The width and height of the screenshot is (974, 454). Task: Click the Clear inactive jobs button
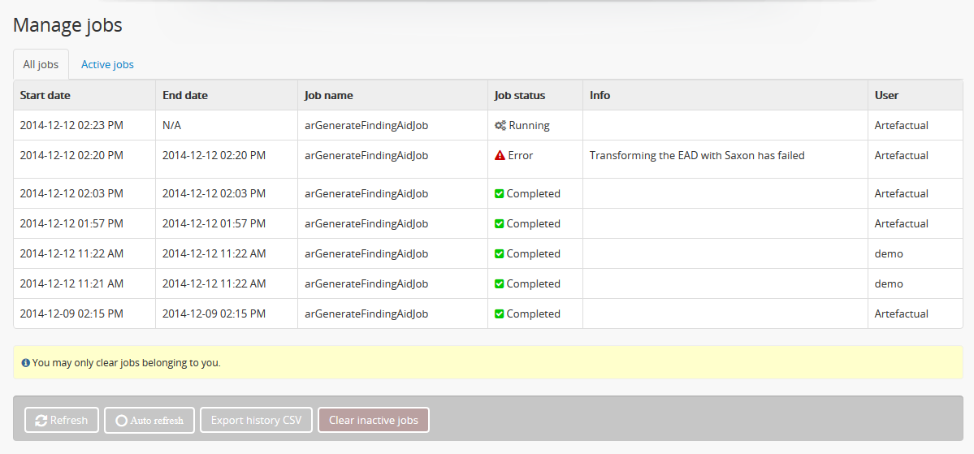coord(374,420)
